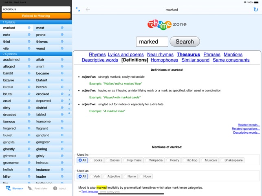Expand Related quotations link
This screenshot has width=262, height=196.
pyautogui.click(x=245, y=129)
